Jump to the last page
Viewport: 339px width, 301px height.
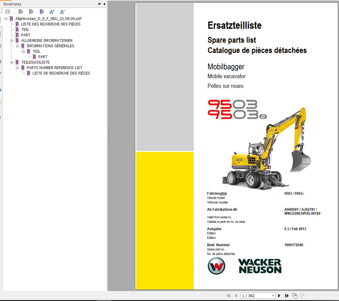pos(287,296)
